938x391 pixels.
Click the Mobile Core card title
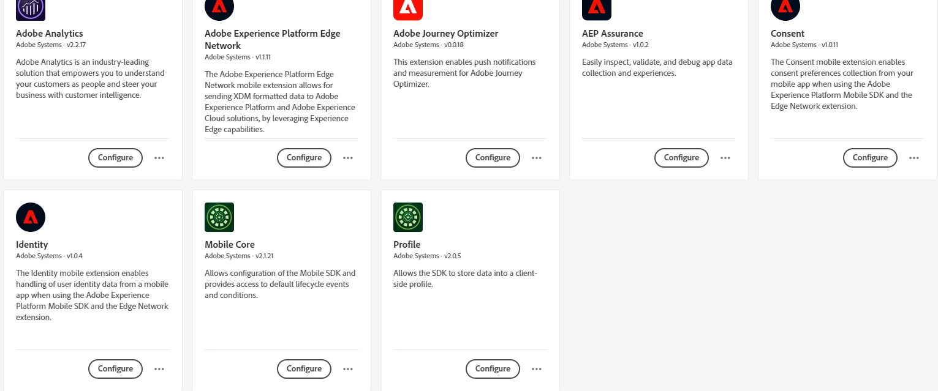230,245
